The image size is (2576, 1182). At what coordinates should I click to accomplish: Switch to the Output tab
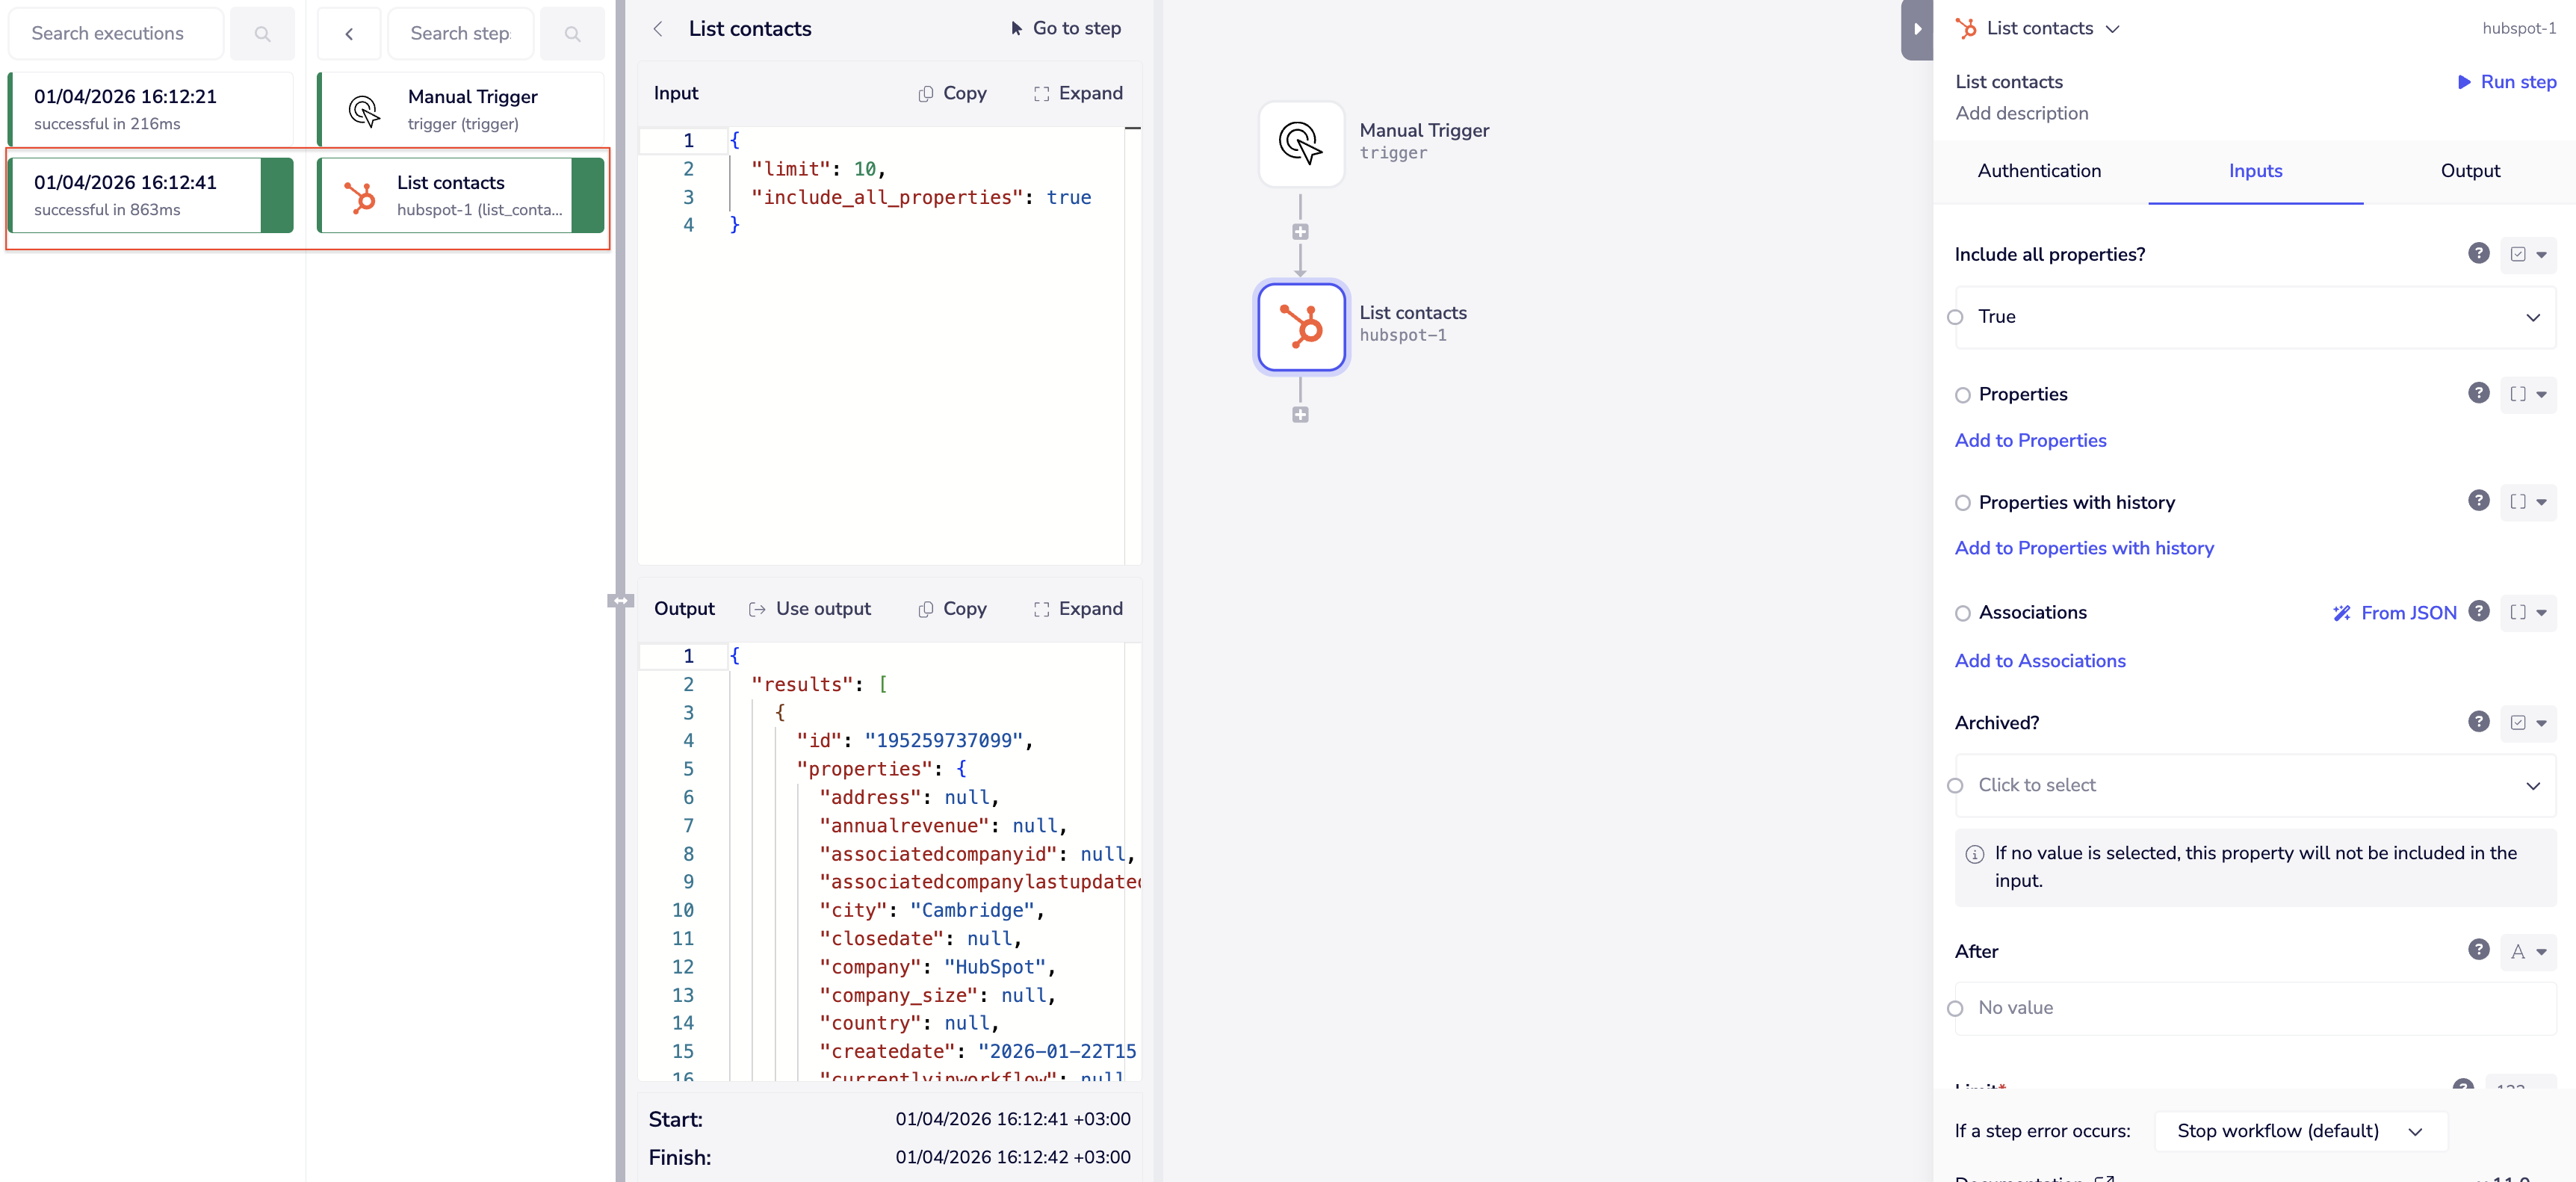2470,171
